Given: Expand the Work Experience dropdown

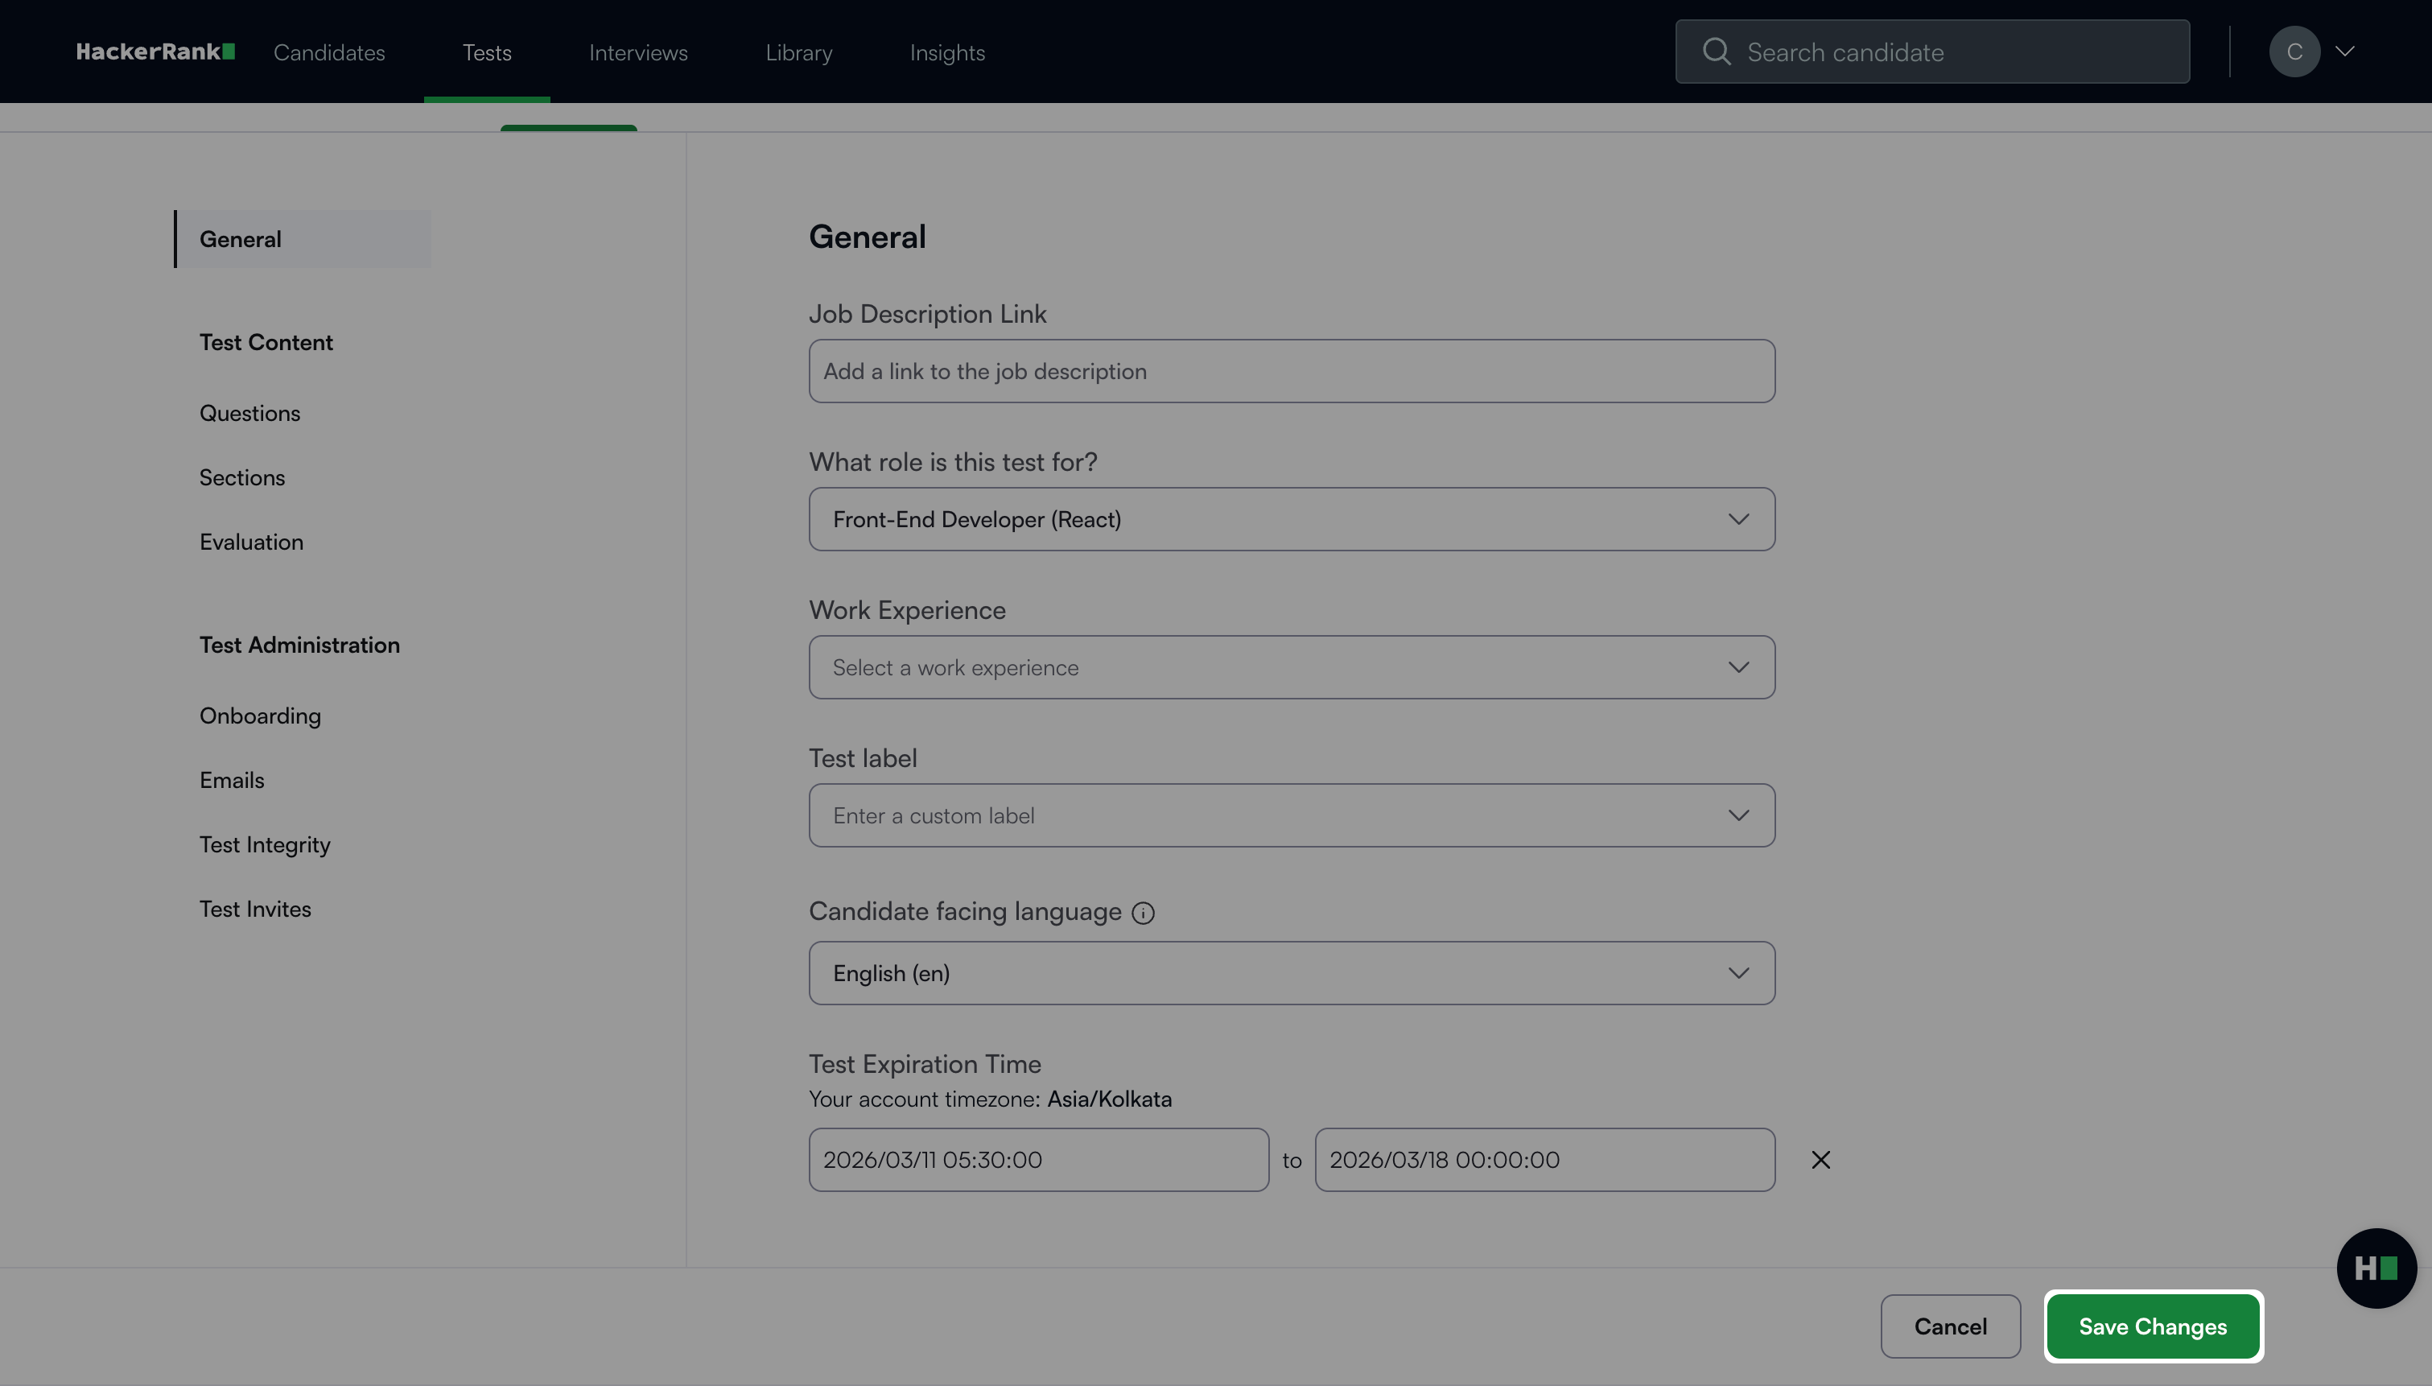Looking at the screenshot, I should click(x=1291, y=667).
